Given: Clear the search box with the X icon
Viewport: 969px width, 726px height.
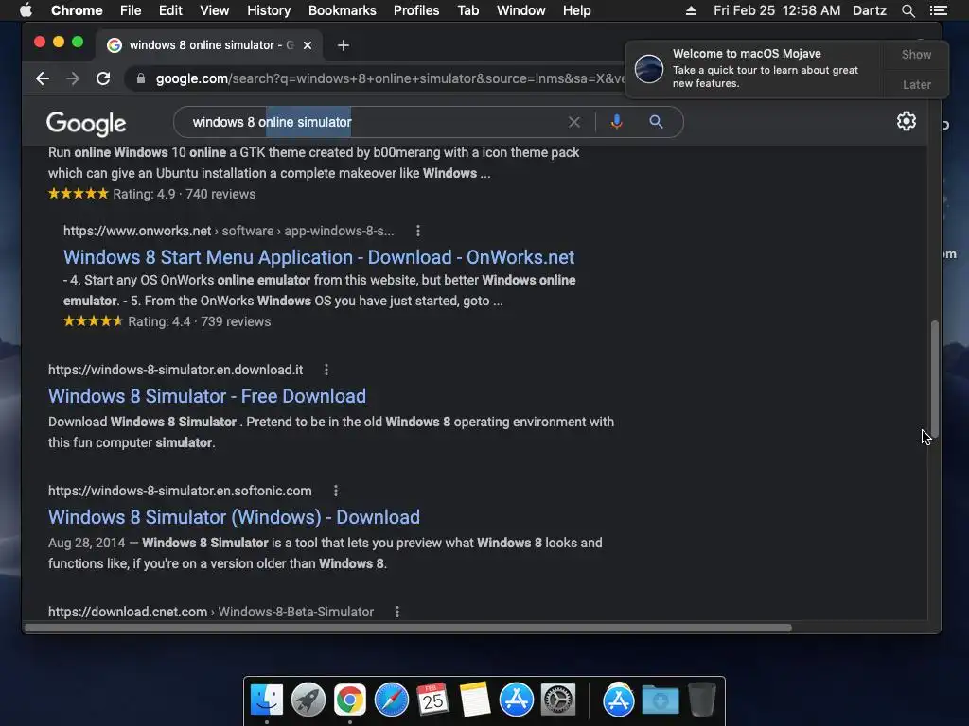Looking at the screenshot, I should (574, 122).
